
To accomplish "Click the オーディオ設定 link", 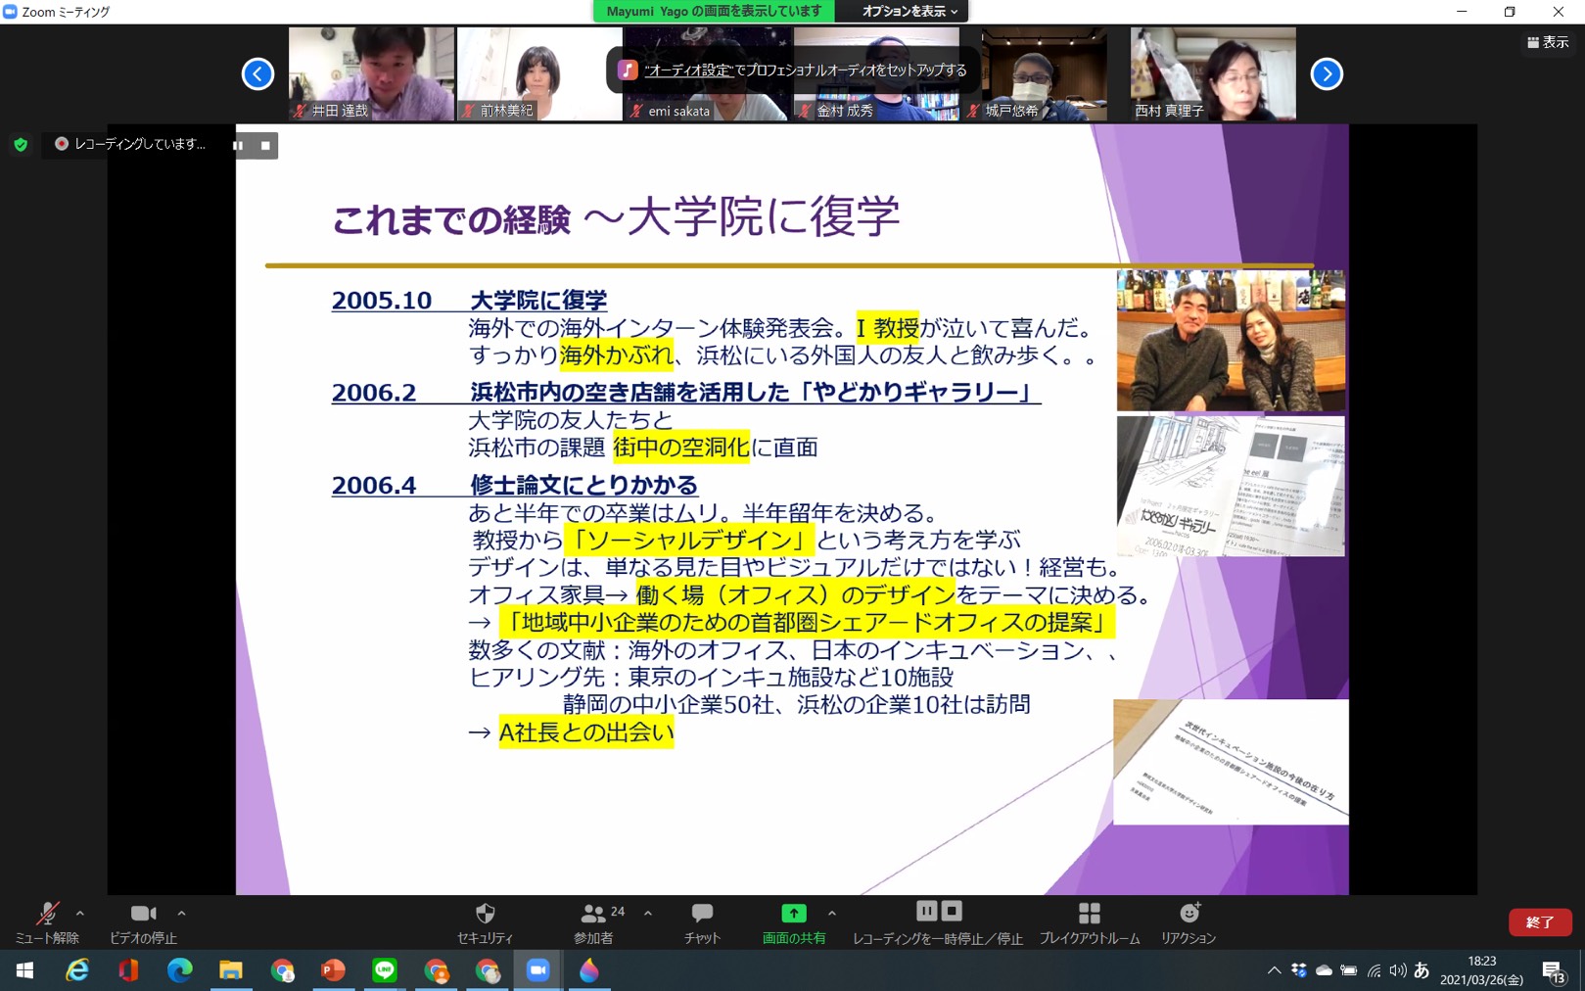I will coord(688,71).
